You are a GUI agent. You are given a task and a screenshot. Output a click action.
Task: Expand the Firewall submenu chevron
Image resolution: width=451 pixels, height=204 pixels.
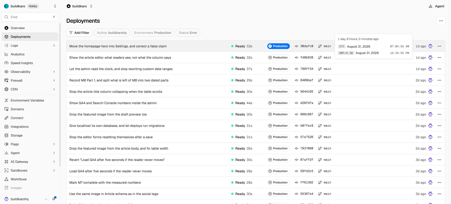(54, 81)
